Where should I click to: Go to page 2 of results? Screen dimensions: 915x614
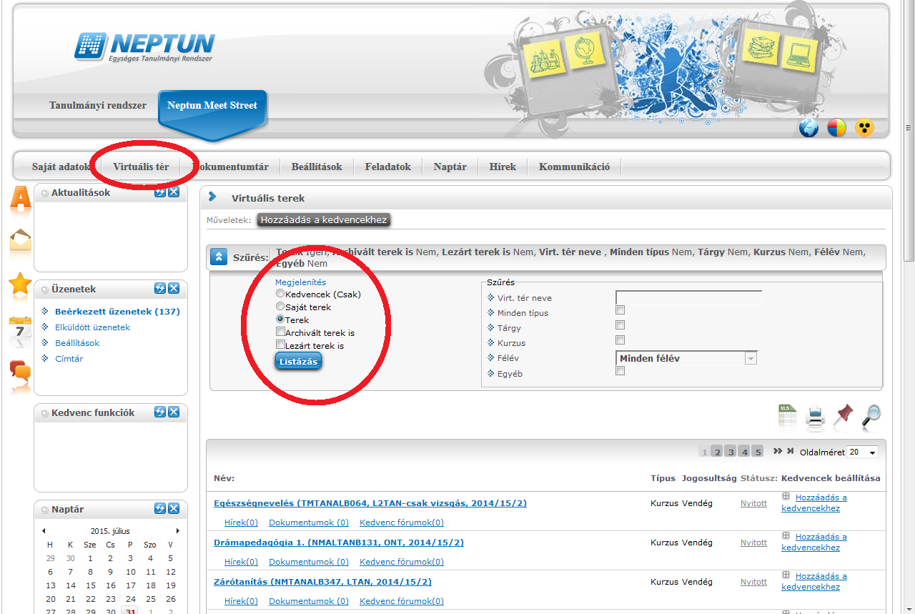(717, 452)
